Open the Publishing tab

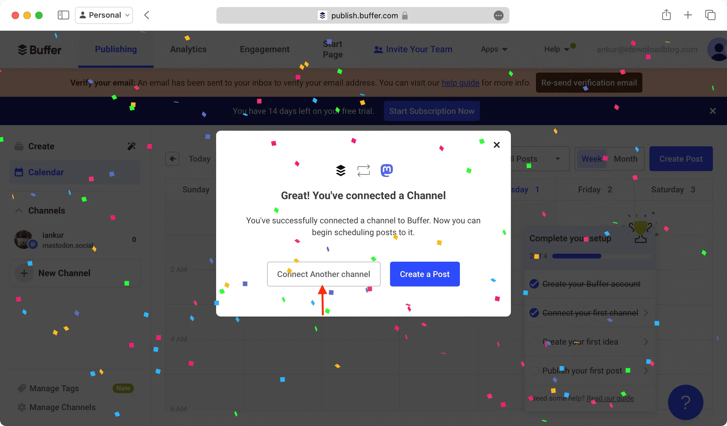(x=116, y=49)
